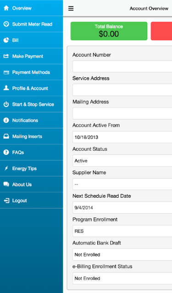Click the Start & Stop Service power icon
Screen dimensions: 172x293
pyautogui.click(x=6, y=104)
